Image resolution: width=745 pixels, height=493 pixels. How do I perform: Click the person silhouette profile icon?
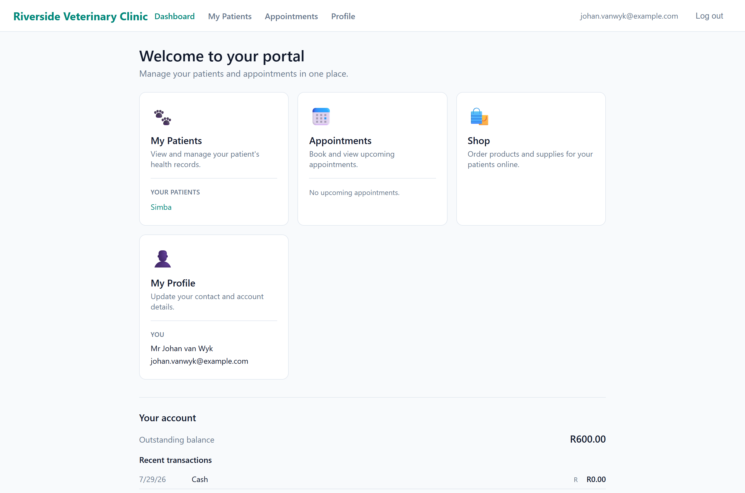162,259
